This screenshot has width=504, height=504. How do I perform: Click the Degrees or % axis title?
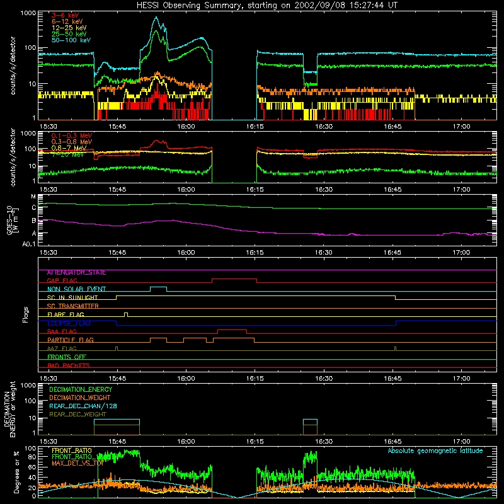pos(16,472)
